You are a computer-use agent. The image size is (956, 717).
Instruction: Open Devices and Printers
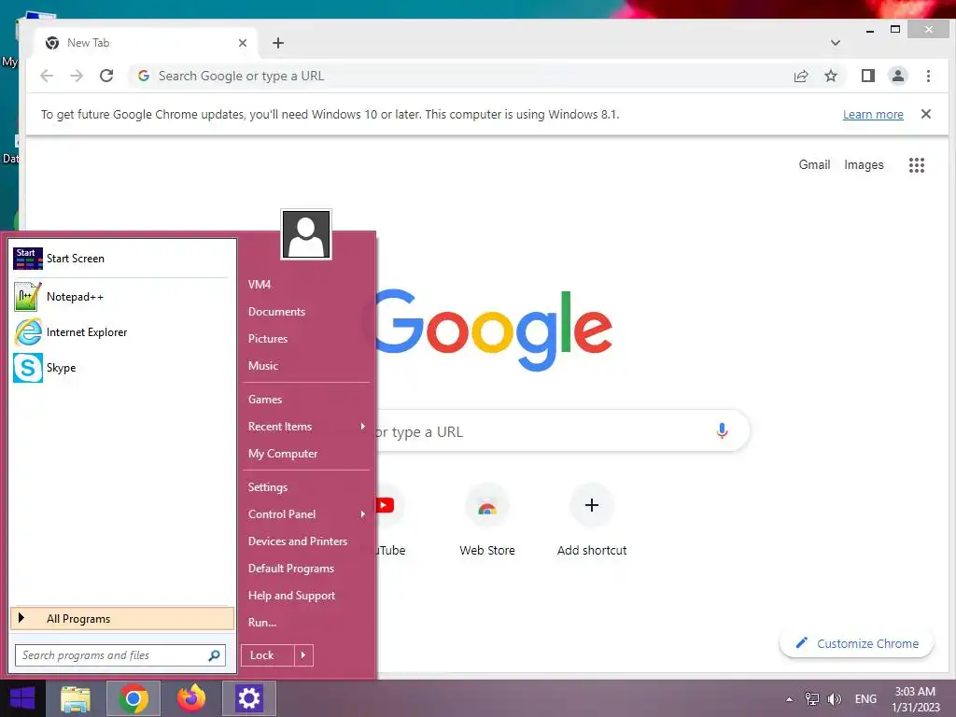[298, 541]
